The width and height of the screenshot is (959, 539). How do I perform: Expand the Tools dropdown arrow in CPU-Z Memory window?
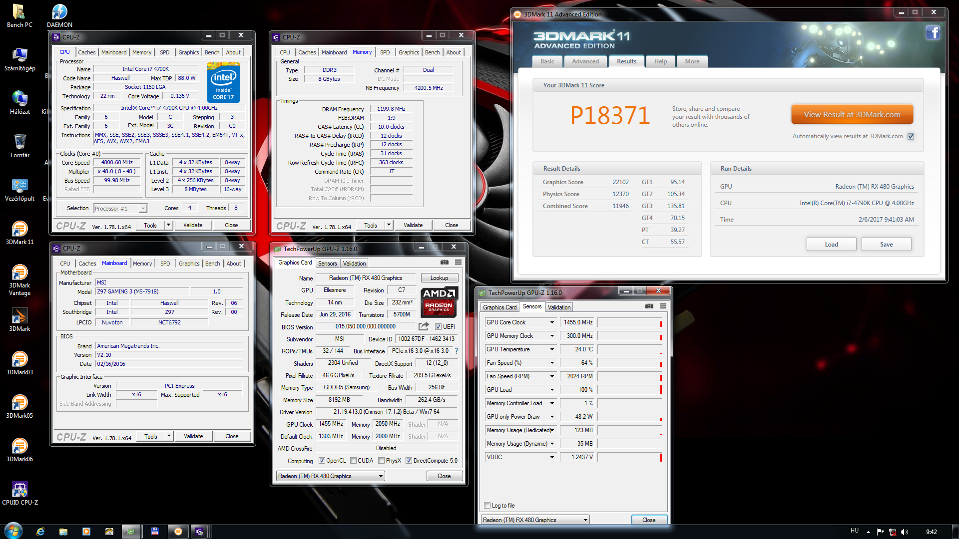[389, 225]
